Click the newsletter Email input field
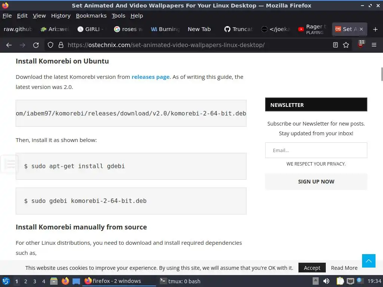This screenshot has height=287, width=383. click(316, 150)
